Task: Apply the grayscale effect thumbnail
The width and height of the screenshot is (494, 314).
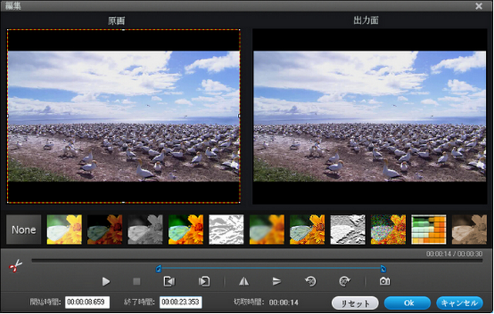Action: click(145, 230)
